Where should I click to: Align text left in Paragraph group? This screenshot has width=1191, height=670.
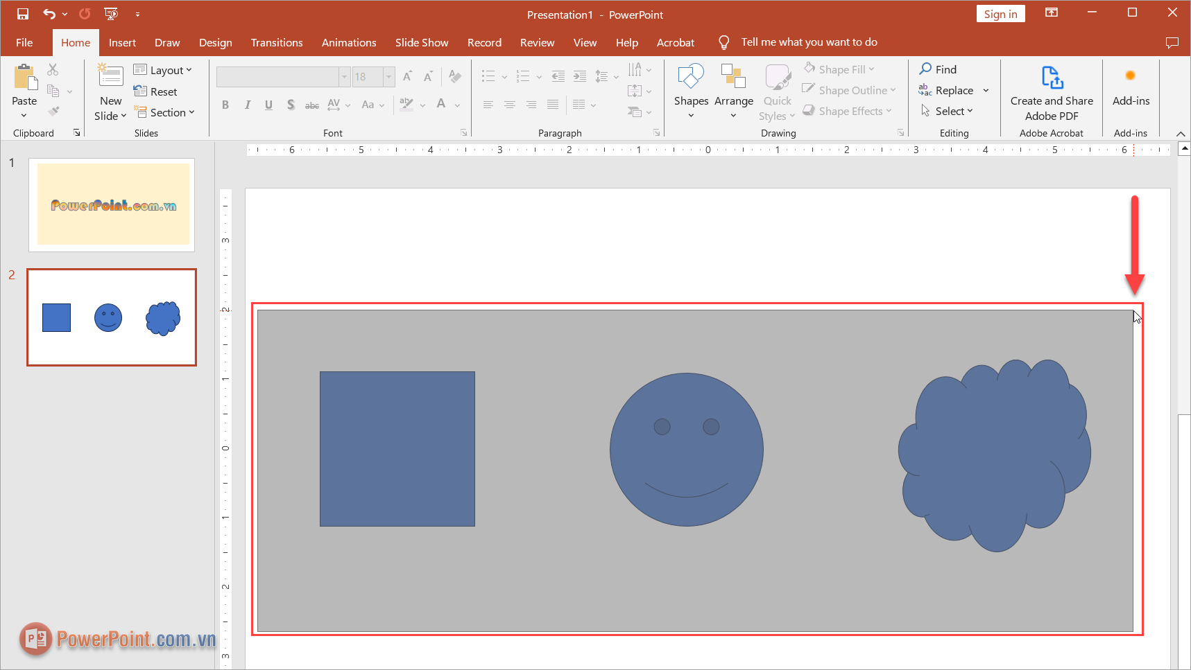coord(488,105)
